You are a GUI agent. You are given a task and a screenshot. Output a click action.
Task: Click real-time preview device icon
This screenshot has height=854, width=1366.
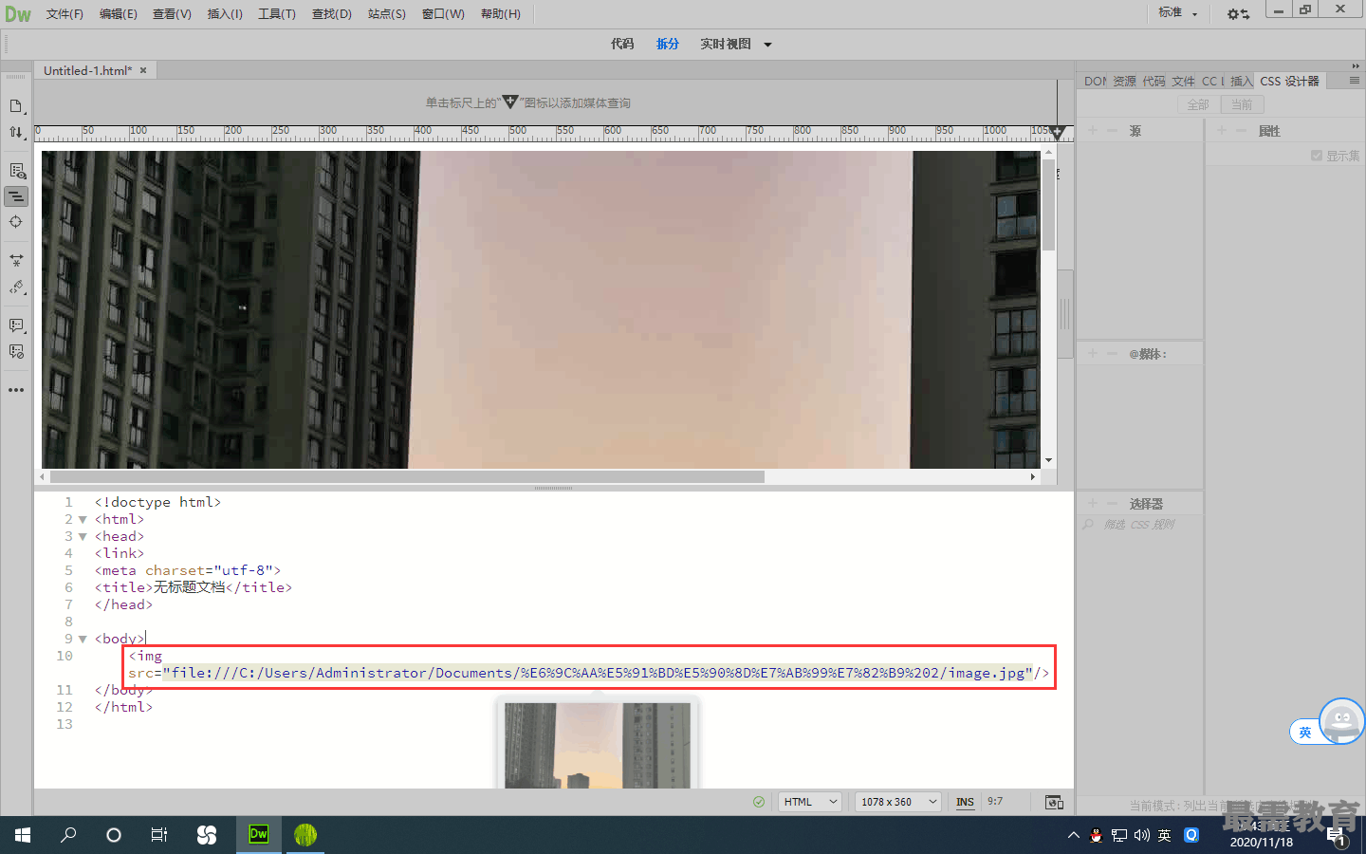click(x=1054, y=802)
